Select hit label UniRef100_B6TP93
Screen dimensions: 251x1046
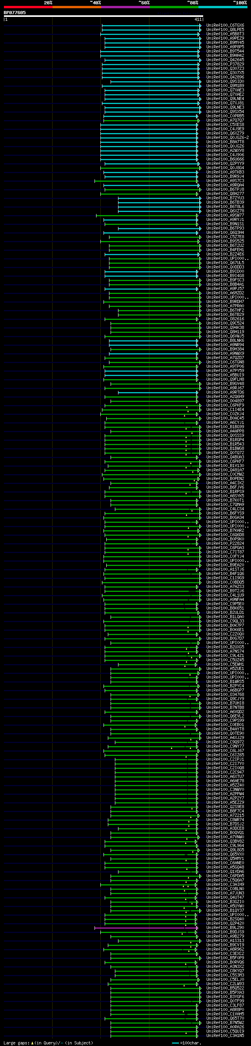pos(225,228)
